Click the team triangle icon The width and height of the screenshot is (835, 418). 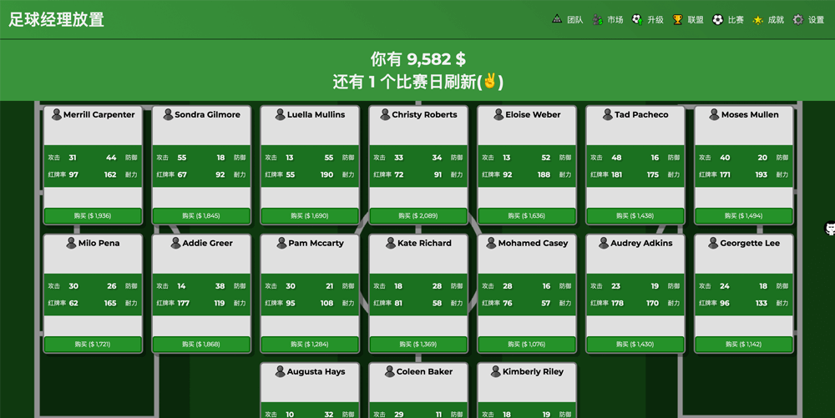[x=557, y=19]
